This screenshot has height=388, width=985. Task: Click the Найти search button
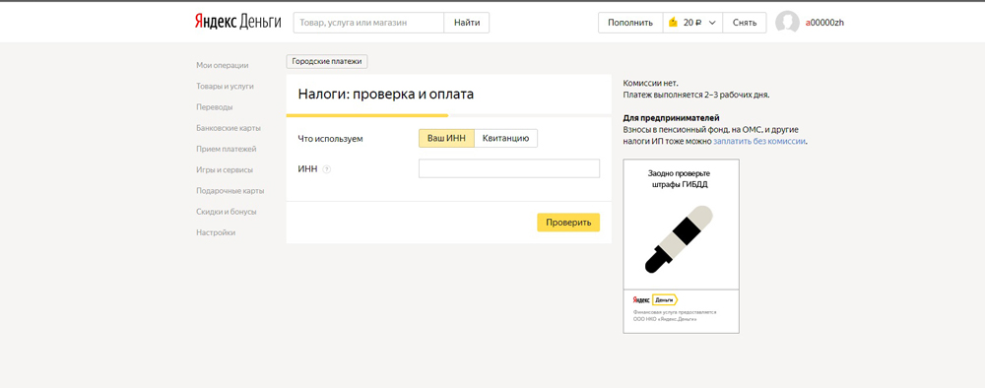(467, 23)
